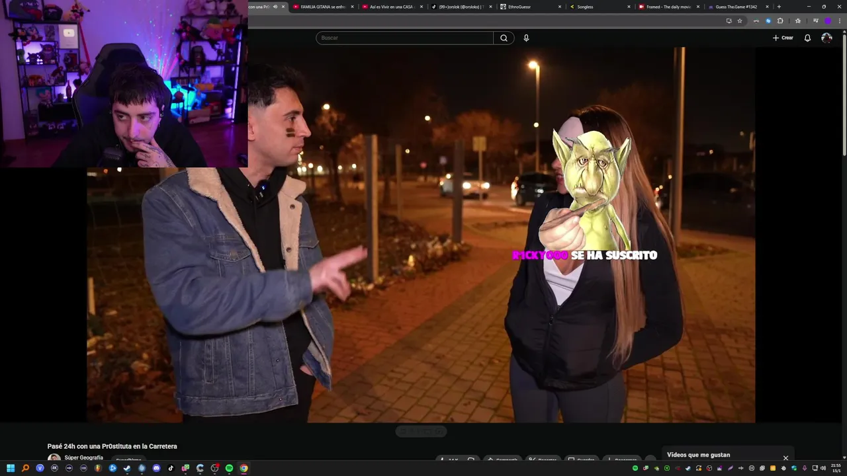847x476 pixels.
Task: Open the system tray volume icon
Action: tap(823, 468)
